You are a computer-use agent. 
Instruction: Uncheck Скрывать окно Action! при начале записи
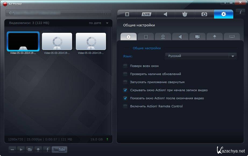[125, 90]
